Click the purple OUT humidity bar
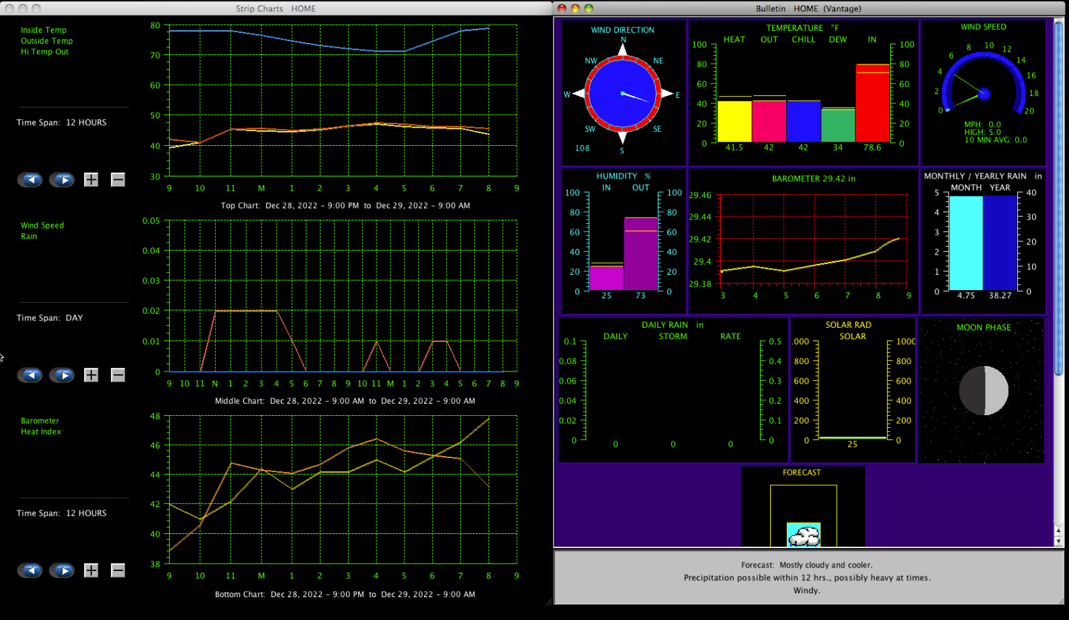The width and height of the screenshot is (1069, 620). point(640,254)
